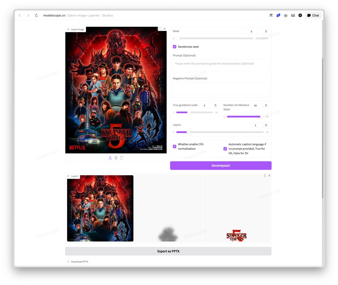The image size is (338, 285).
Task: Open the blue card extension icon
Action: pos(278,15)
